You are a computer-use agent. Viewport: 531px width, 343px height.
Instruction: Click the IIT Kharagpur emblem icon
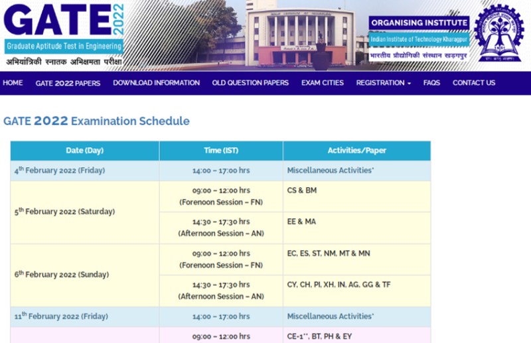point(500,33)
